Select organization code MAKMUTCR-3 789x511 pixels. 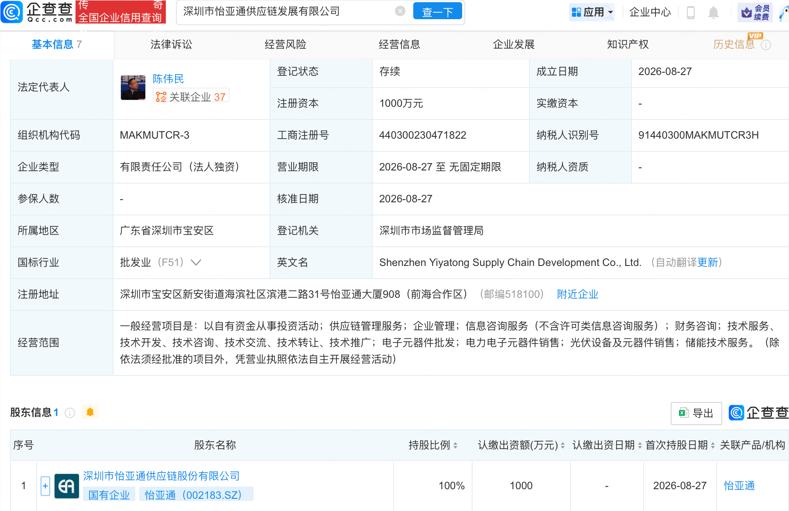tap(154, 135)
